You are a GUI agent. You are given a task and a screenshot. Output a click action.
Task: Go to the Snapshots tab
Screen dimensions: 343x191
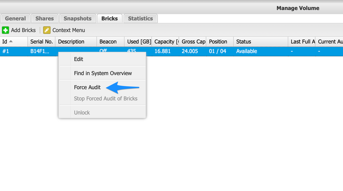77,18
